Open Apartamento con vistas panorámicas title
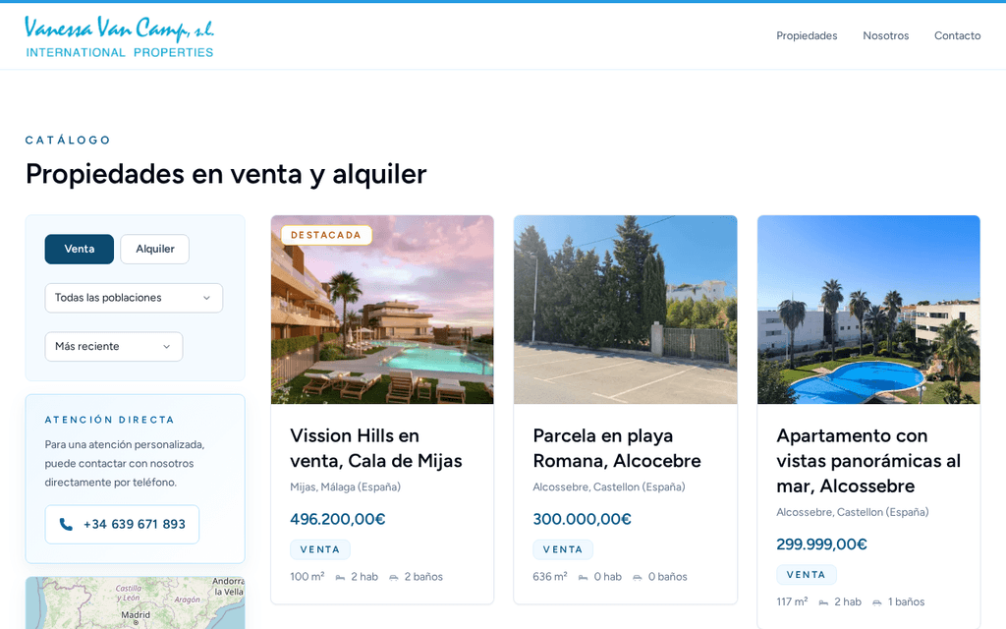 [868, 461]
